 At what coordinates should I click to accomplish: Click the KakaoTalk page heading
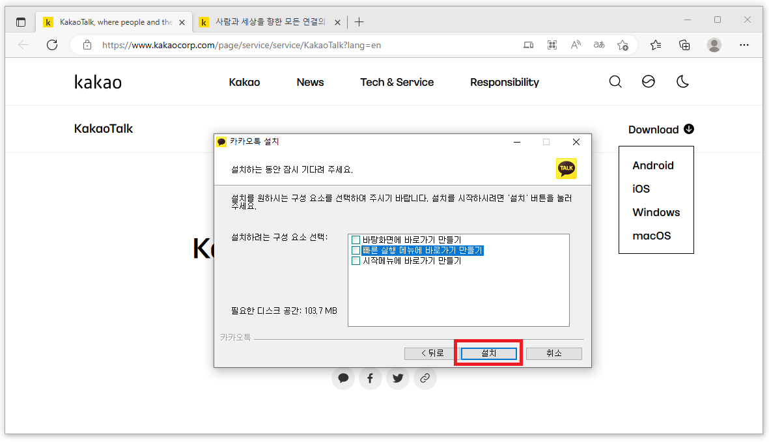click(x=104, y=129)
